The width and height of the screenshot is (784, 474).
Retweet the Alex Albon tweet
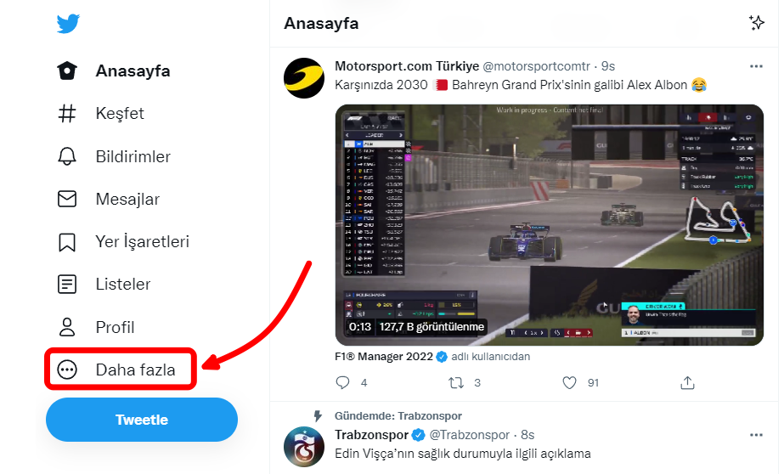456,383
